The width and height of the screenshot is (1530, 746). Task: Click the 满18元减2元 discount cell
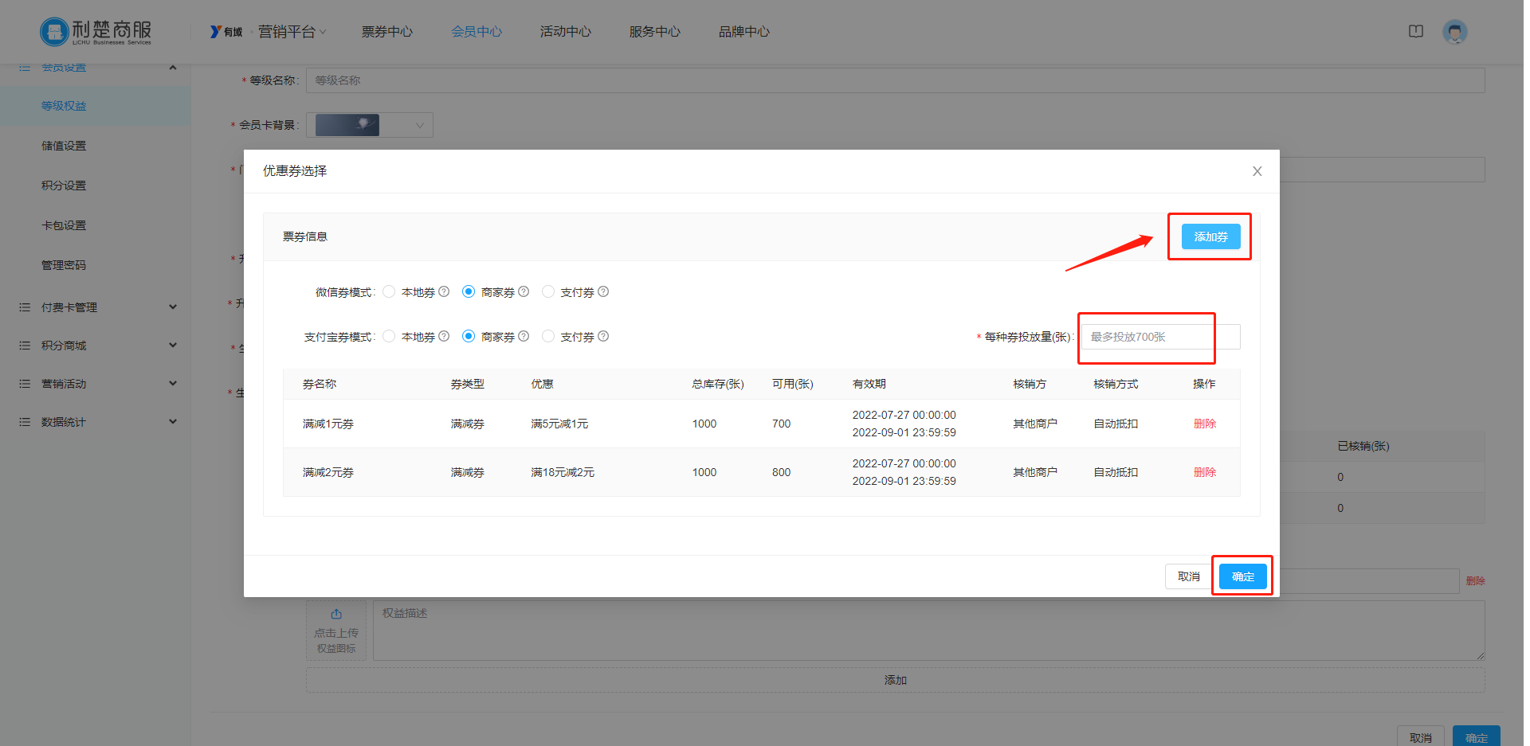click(563, 472)
